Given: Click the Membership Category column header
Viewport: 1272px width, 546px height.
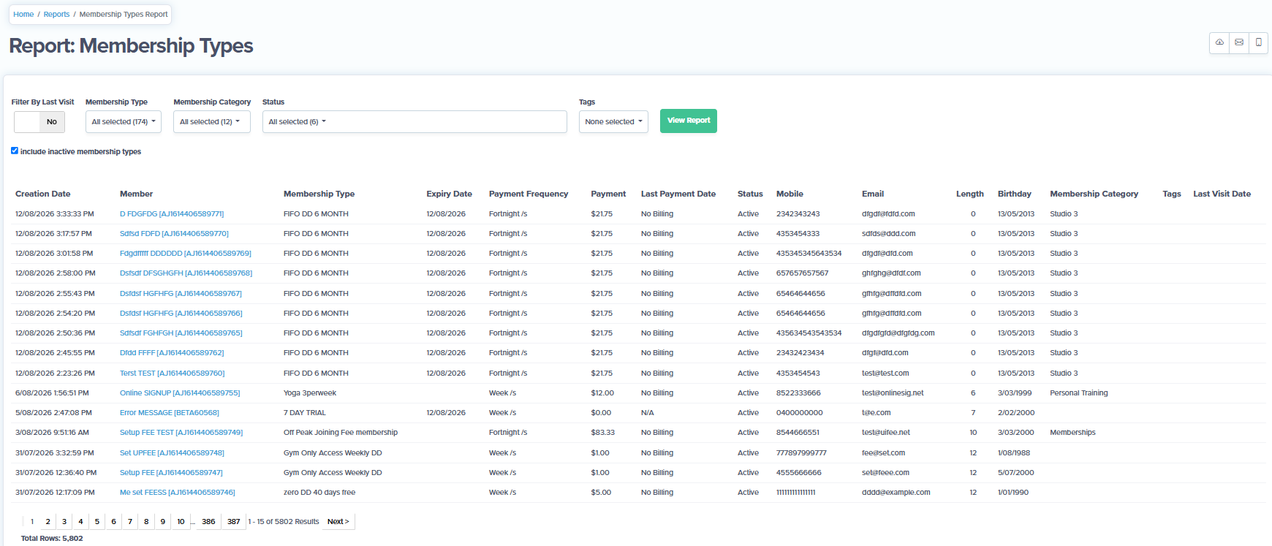Looking at the screenshot, I should (x=1094, y=194).
